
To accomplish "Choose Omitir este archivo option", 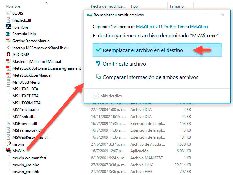I will pos(124,64).
